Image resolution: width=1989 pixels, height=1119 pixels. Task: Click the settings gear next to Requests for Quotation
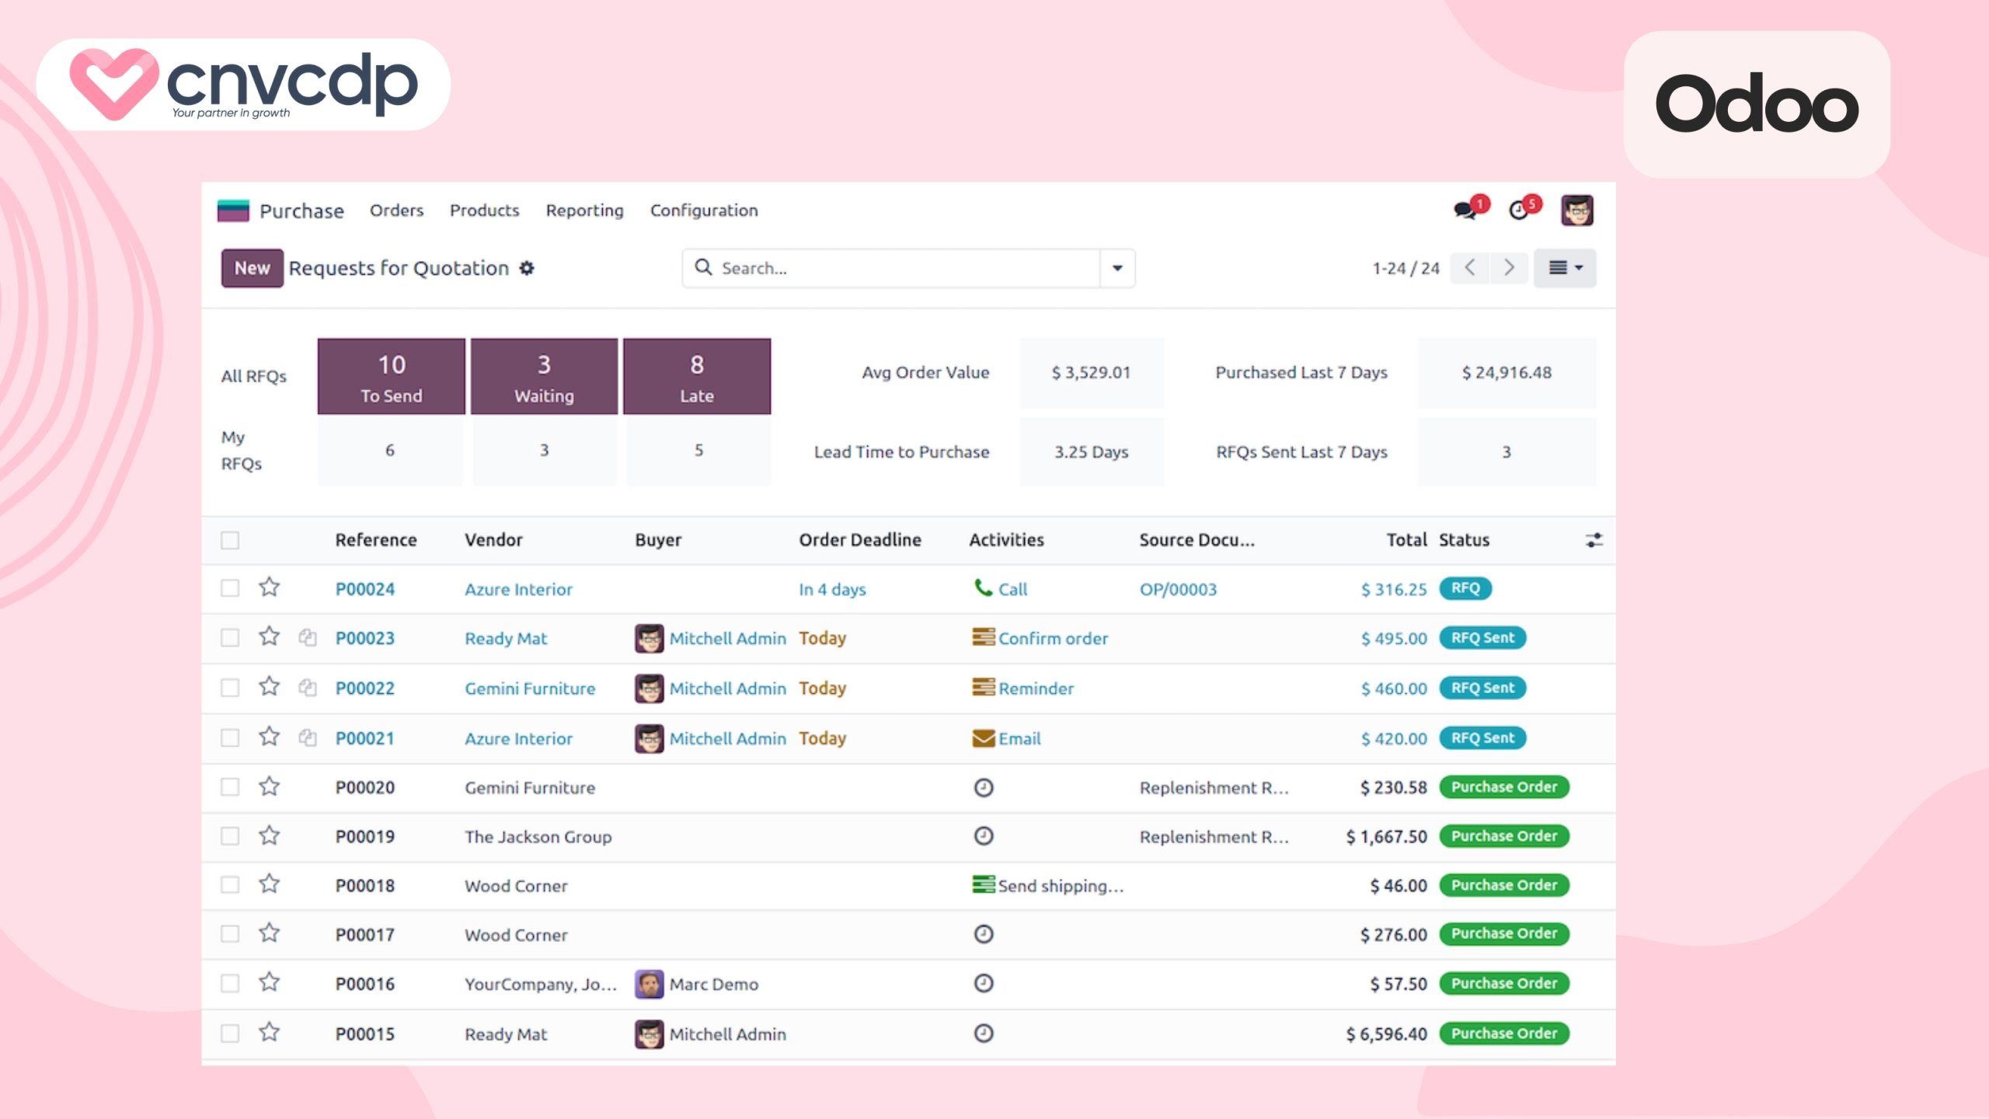pos(527,268)
